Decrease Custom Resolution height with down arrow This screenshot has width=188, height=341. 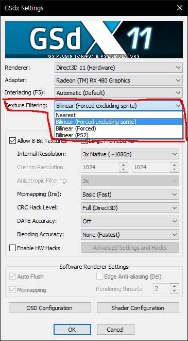[174, 170]
